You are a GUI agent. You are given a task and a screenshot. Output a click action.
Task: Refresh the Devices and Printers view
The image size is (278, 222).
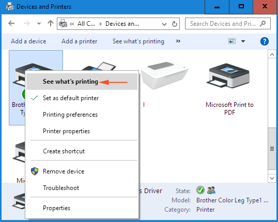[175, 24]
